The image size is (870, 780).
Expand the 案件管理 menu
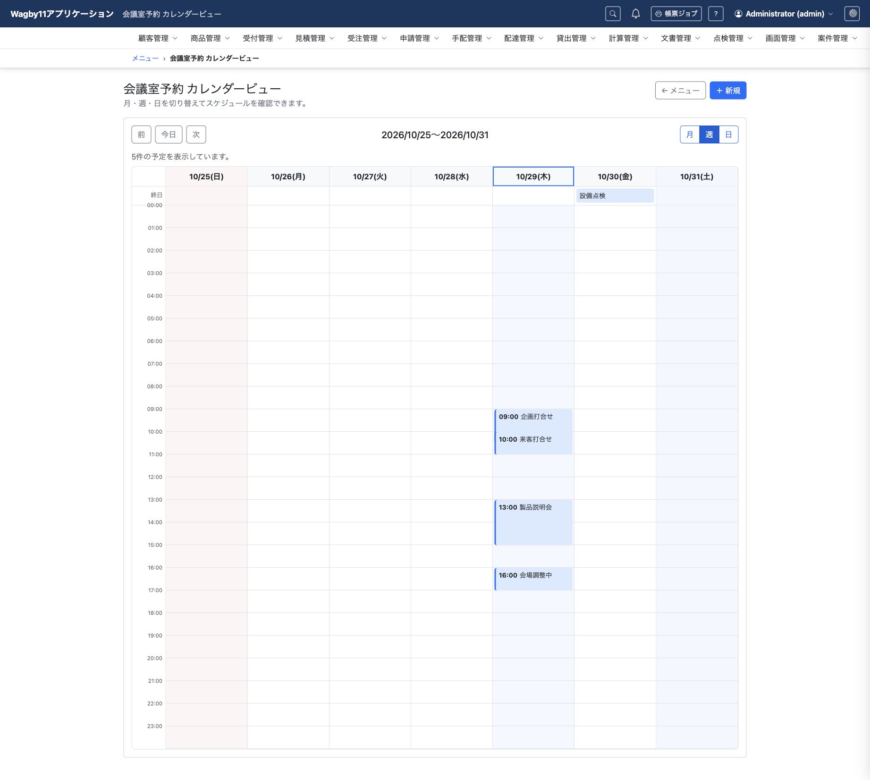point(837,38)
